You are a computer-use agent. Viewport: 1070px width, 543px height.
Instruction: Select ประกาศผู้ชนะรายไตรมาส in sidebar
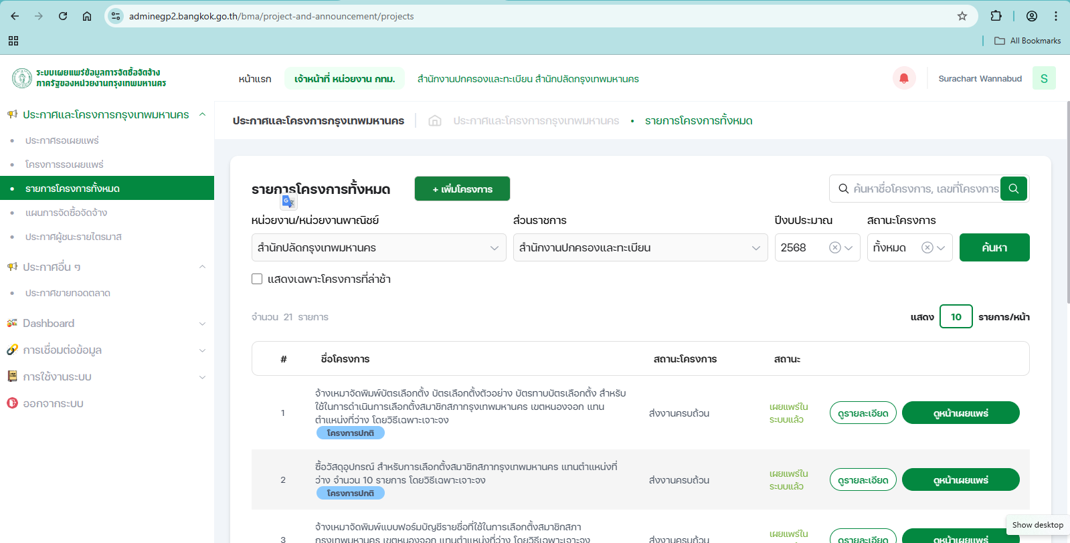74,237
